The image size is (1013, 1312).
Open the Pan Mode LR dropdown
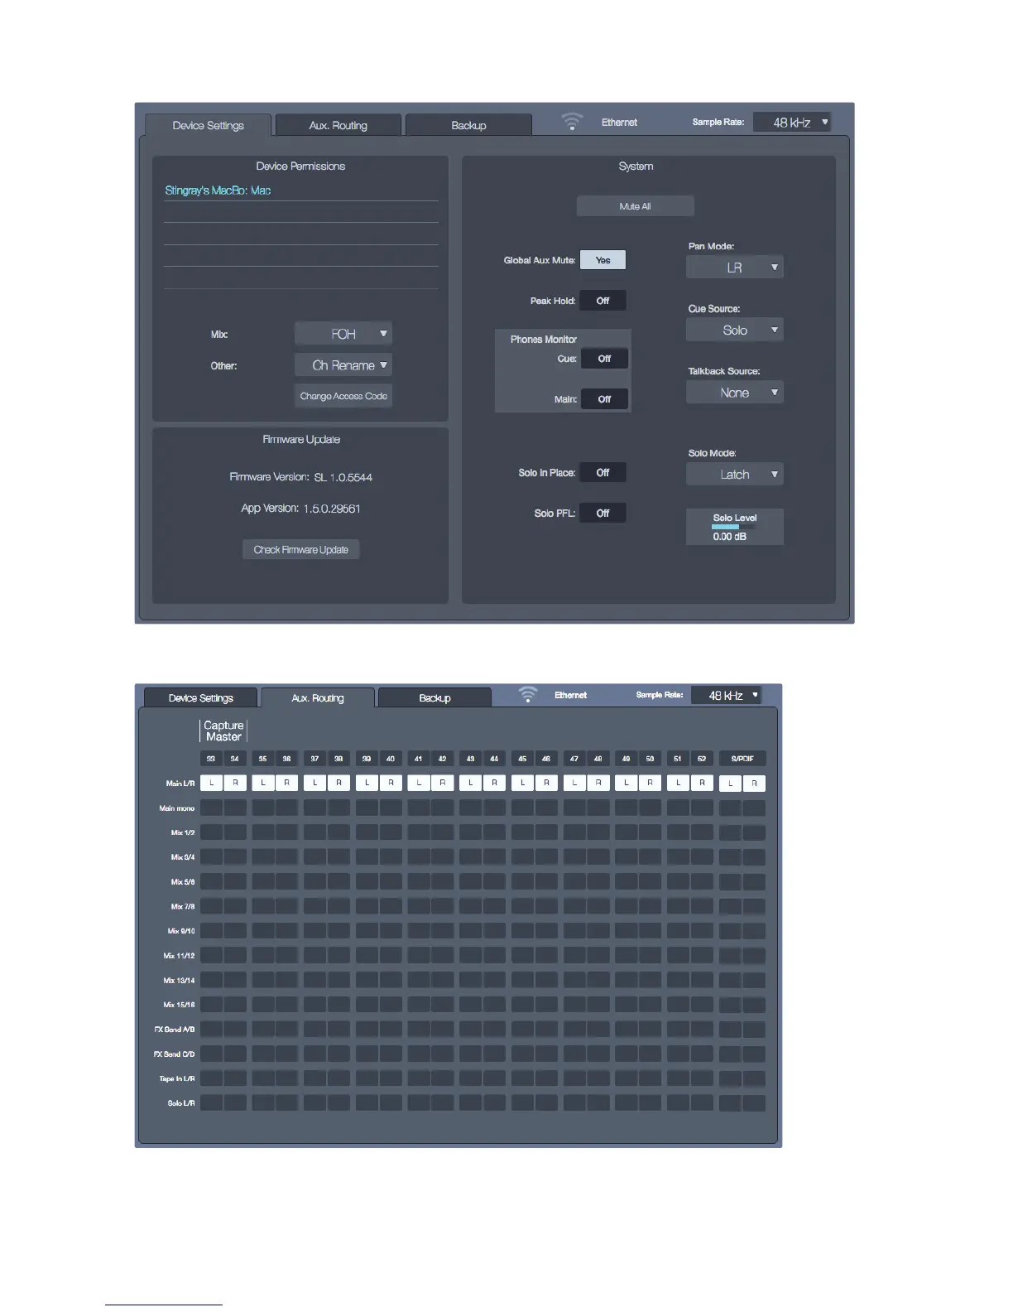(x=735, y=268)
